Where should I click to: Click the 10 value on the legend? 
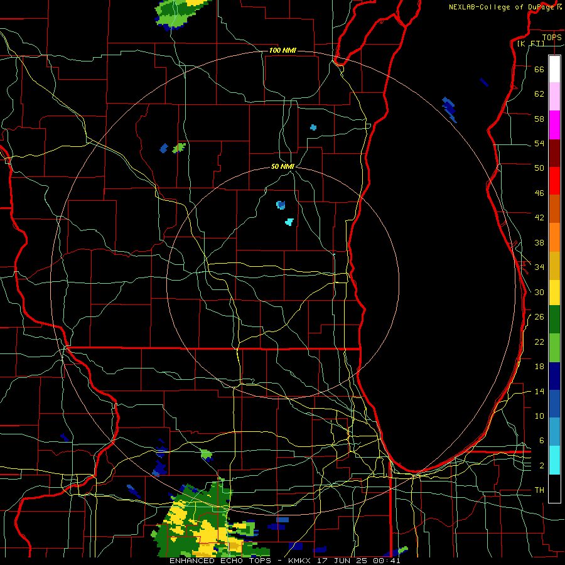pos(539,416)
